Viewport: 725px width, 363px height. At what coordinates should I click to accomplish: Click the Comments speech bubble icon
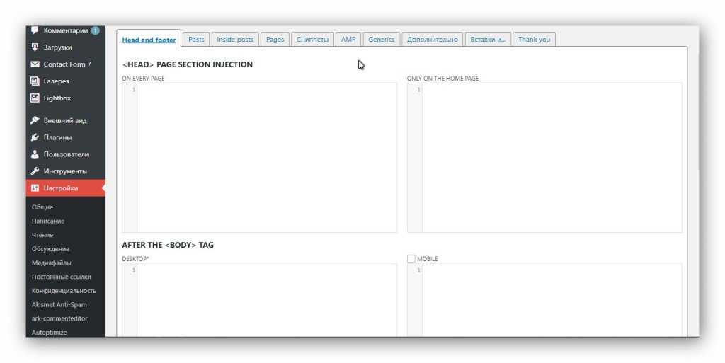(35, 31)
